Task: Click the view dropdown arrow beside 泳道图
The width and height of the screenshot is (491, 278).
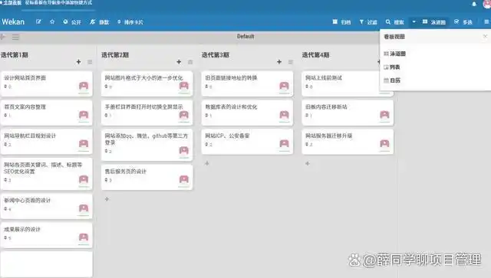Action: pos(414,22)
